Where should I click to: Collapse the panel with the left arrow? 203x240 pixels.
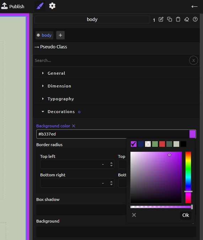point(194,6)
